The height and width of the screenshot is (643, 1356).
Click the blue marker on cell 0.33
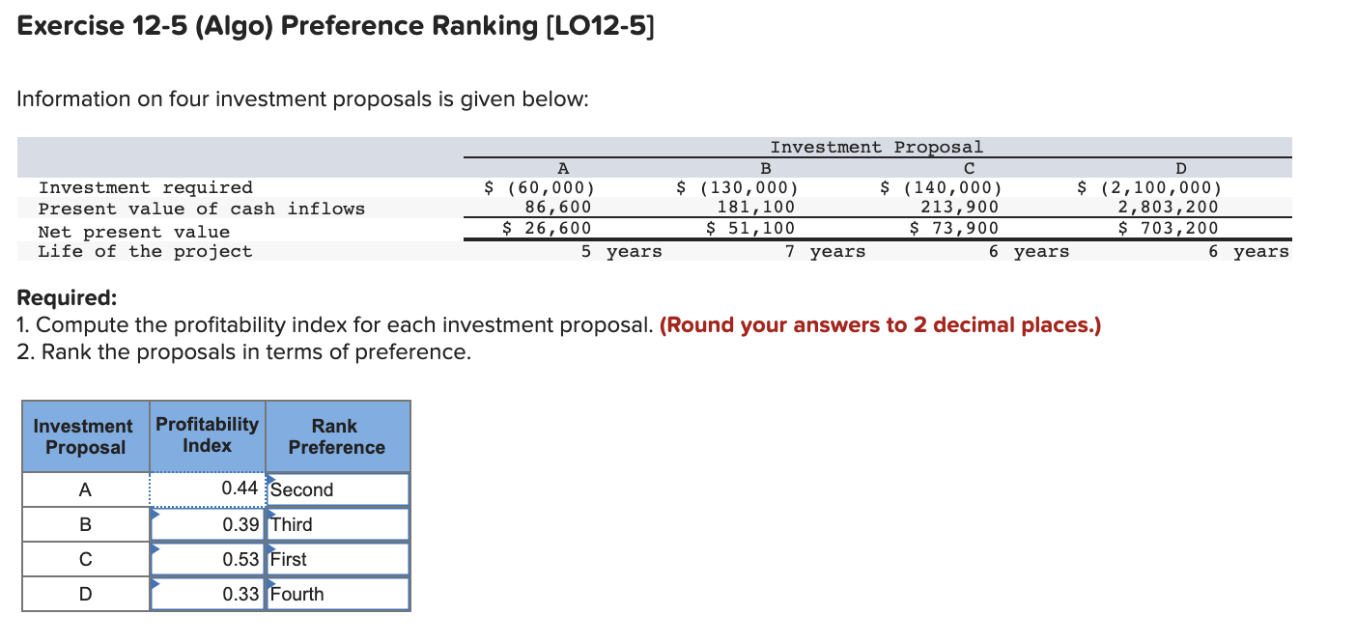pos(155,583)
